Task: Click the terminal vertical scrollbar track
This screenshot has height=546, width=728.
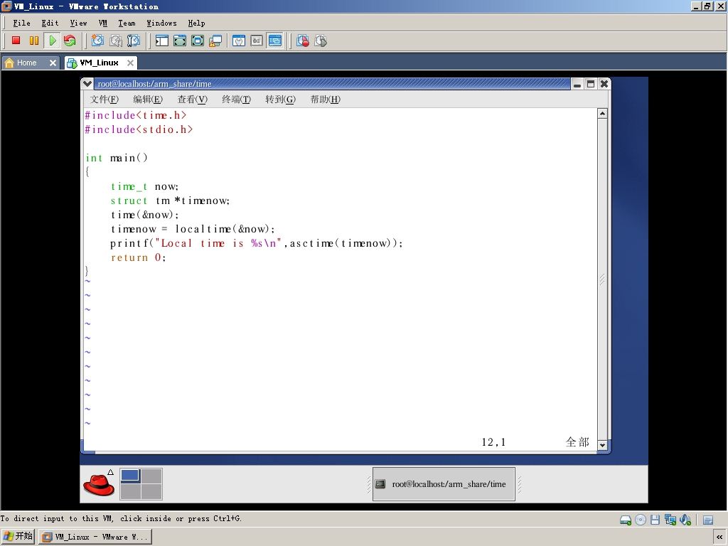Action: point(602,279)
